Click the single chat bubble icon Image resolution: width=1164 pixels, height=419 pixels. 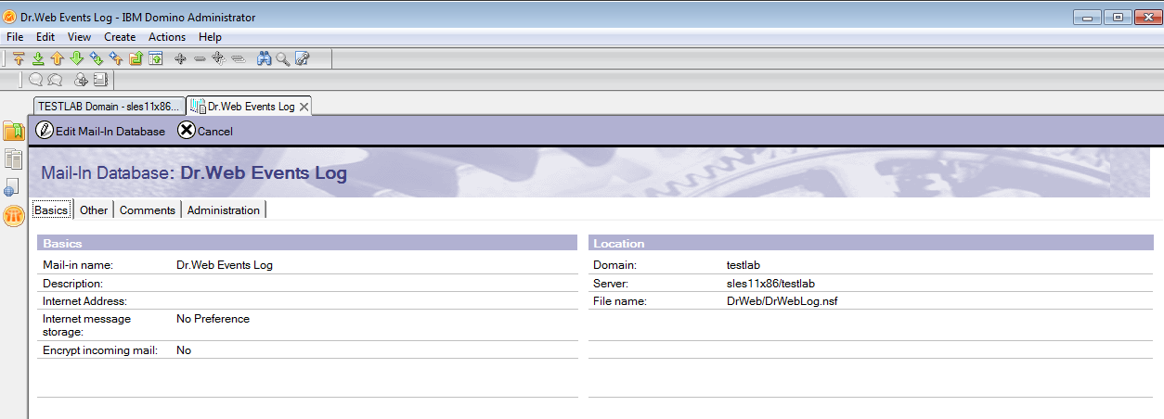click(36, 80)
